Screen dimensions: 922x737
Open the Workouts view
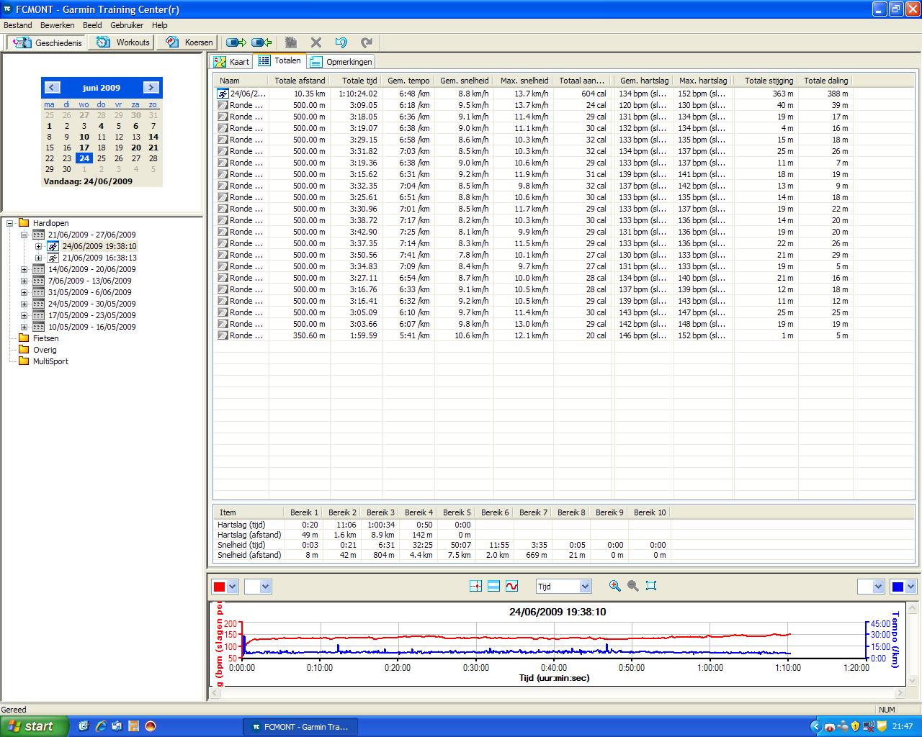click(122, 42)
